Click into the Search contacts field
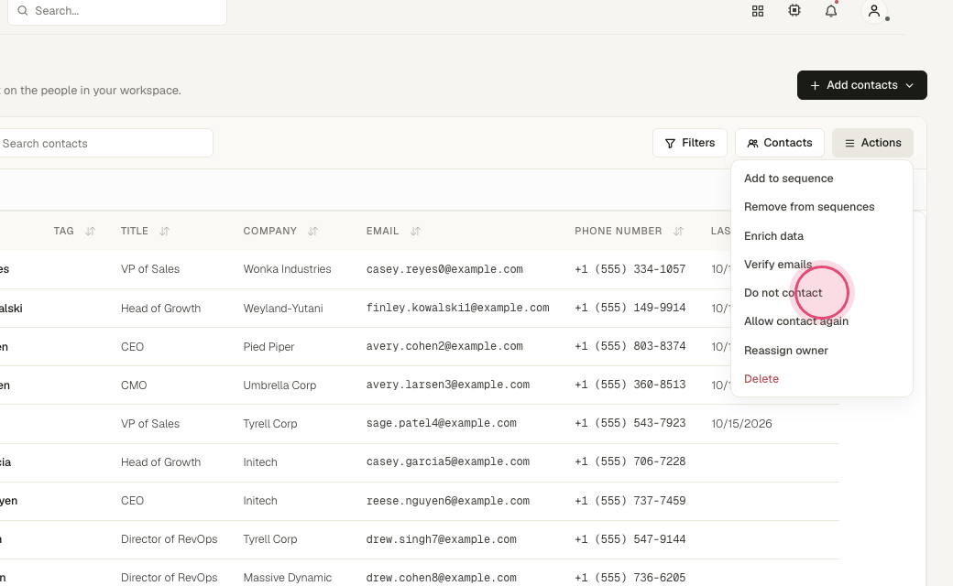Image resolution: width=953 pixels, height=586 pixels. (x=104, y=144)
